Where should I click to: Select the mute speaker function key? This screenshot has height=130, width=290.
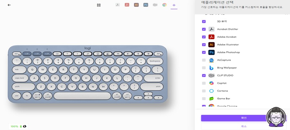coord(128,54)
